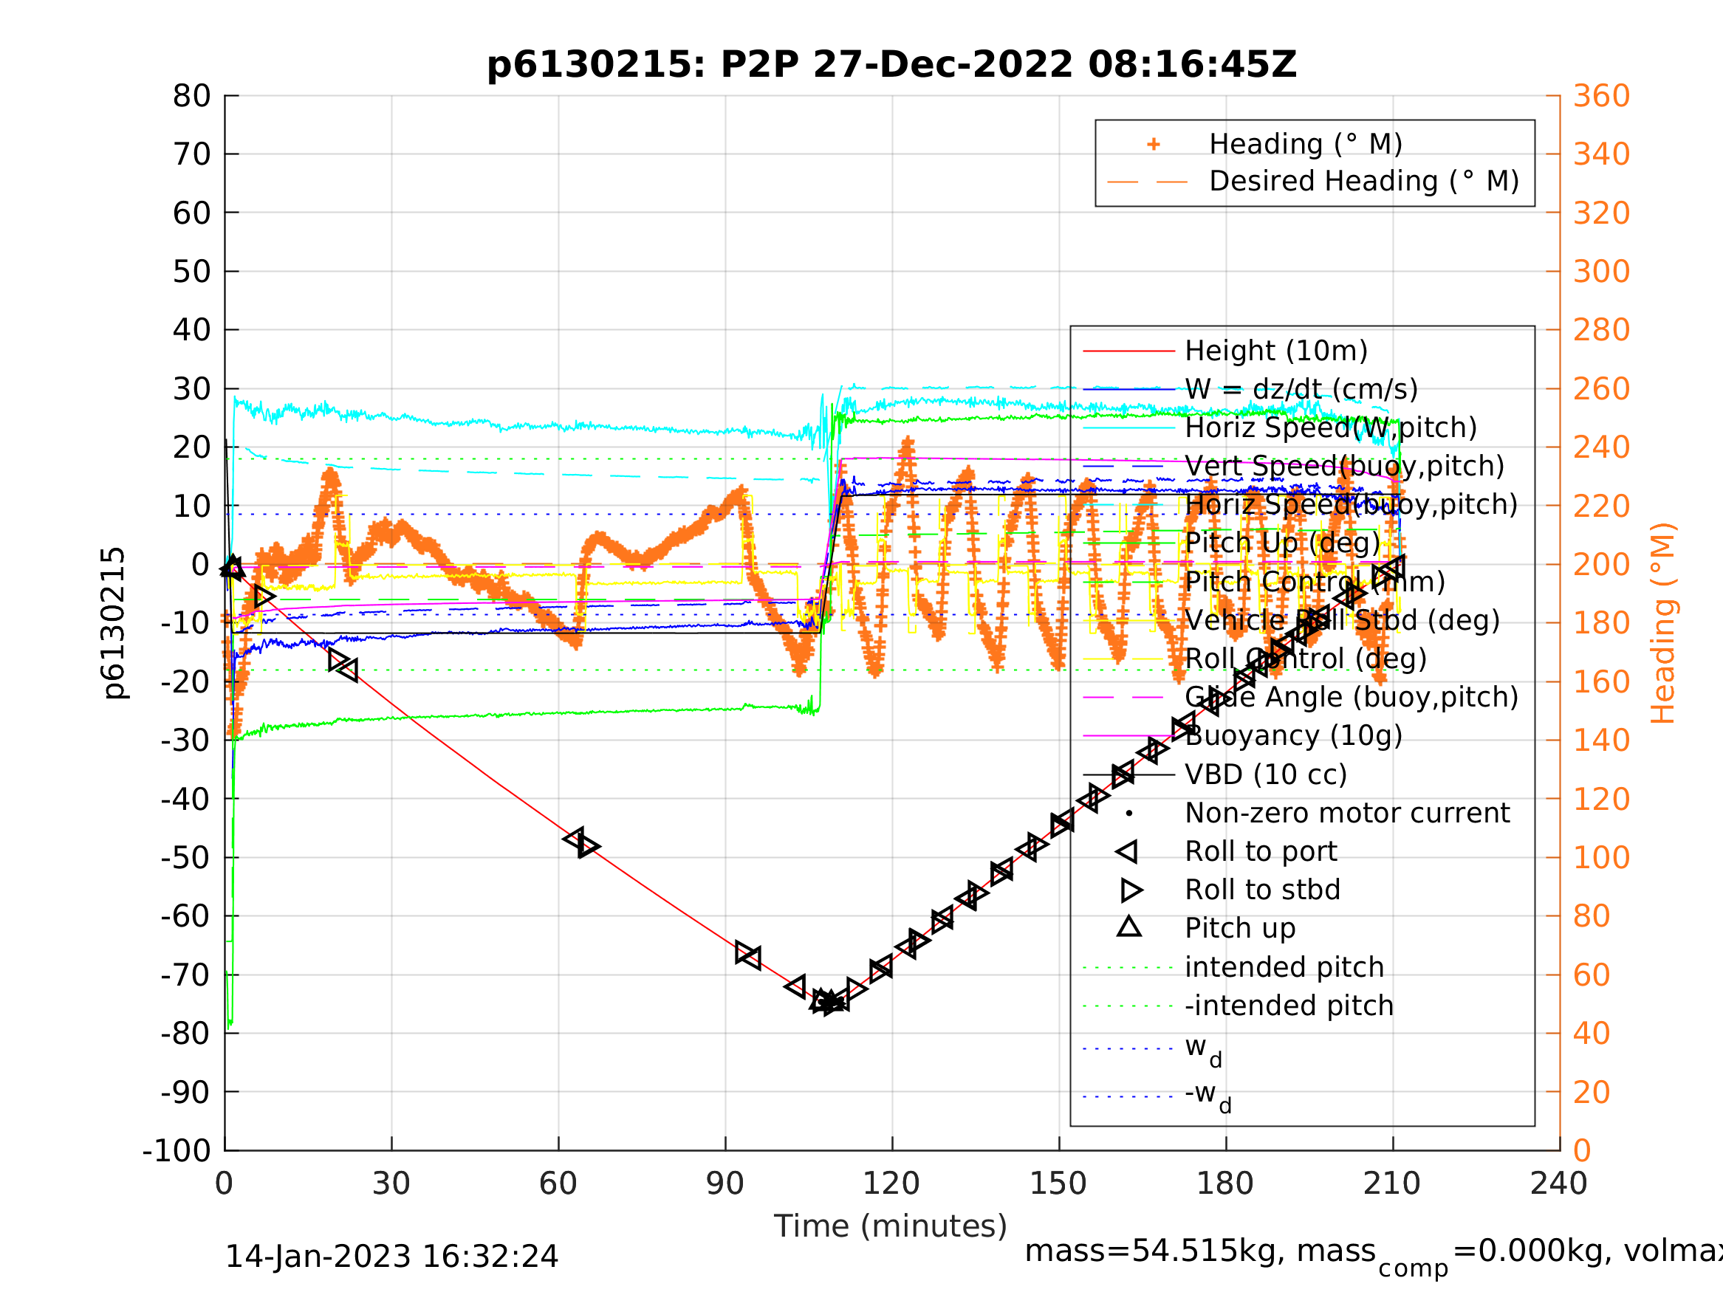Click the magenta Buoyancy (10g) legend line
This screenshot has width=1723, height=1292.
1128,736
